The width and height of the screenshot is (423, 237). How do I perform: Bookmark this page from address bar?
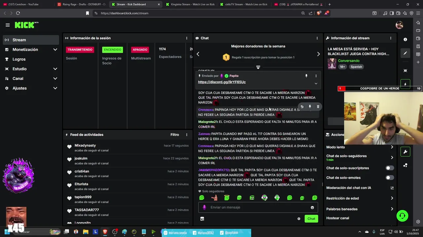click(x=87, y=13)
